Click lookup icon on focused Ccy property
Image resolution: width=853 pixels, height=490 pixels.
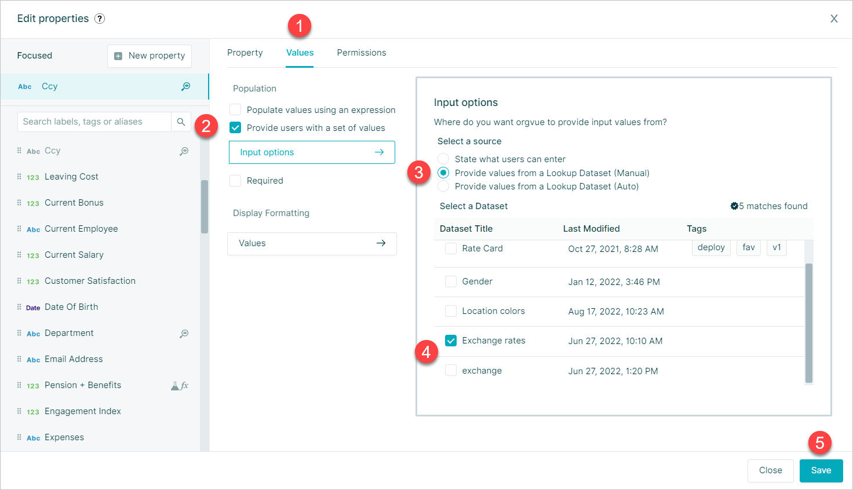[185, 86]
